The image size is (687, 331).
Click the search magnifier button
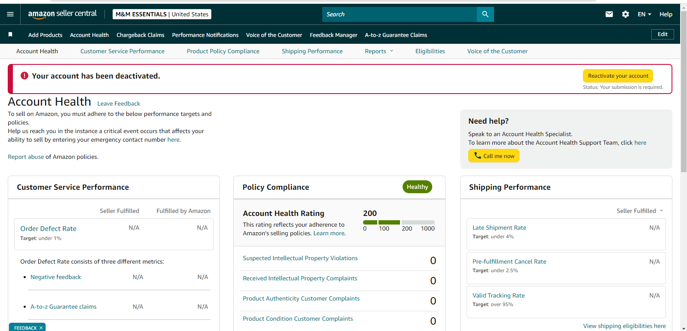point(485,14)
